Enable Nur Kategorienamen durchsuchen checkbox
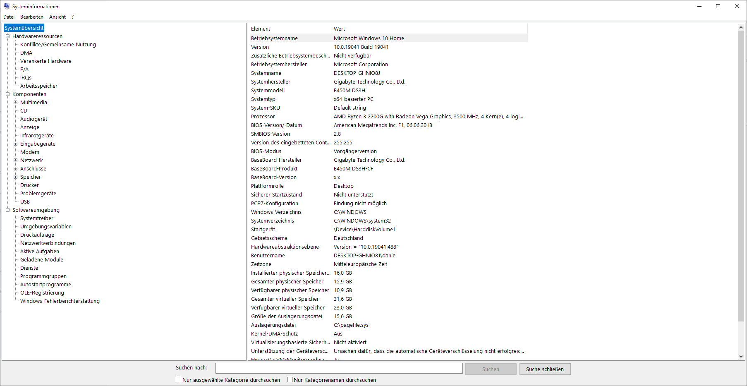747x386 pixels. 290,380
